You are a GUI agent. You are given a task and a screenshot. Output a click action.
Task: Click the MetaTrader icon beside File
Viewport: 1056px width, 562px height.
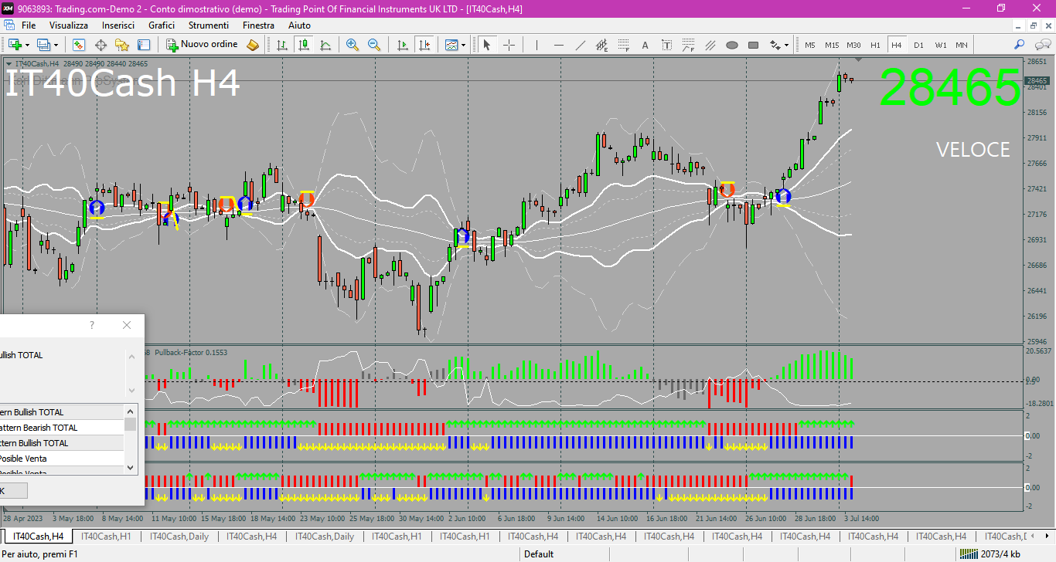point(9,25)
